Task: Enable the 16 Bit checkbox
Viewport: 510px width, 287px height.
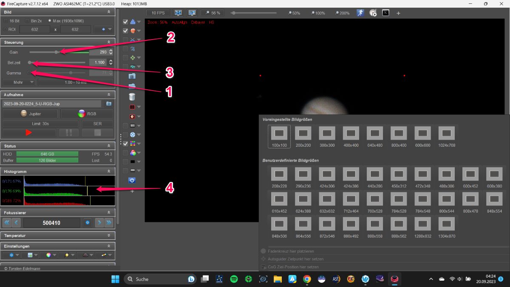Action: point(6,20)
